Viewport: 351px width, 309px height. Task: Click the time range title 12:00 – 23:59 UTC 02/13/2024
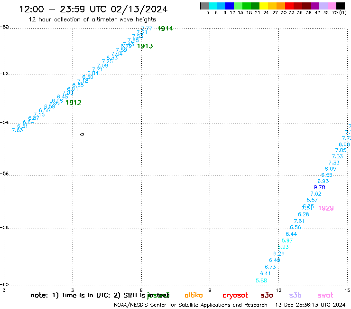93,10
